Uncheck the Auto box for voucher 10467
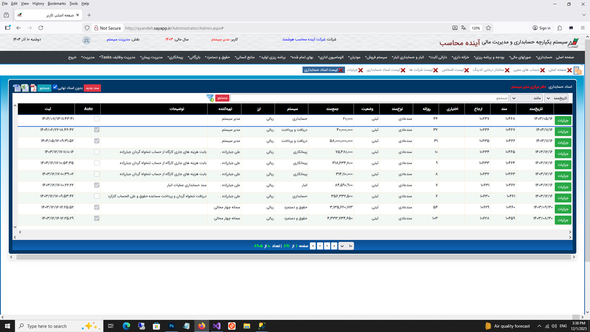 pyautogui.click(x=97, y=129)
